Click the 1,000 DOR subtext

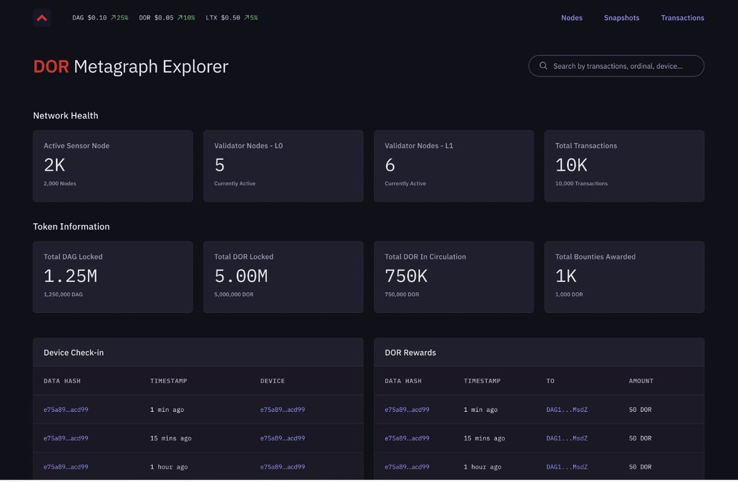[569, 294]
